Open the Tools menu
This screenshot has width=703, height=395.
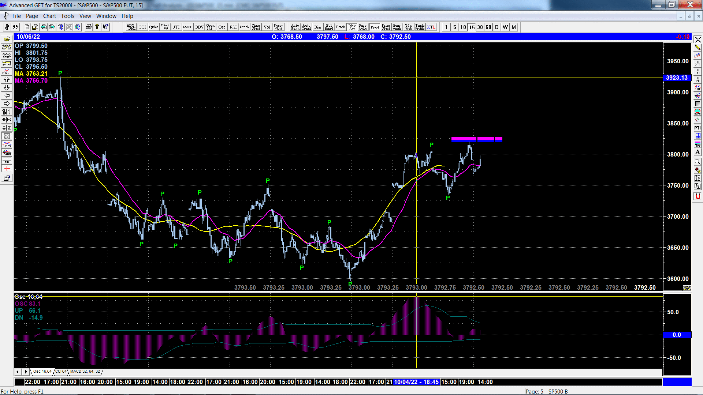[x=68, y=16]
